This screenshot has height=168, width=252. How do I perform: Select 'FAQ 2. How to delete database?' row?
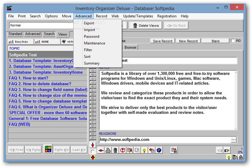point(48,84)
